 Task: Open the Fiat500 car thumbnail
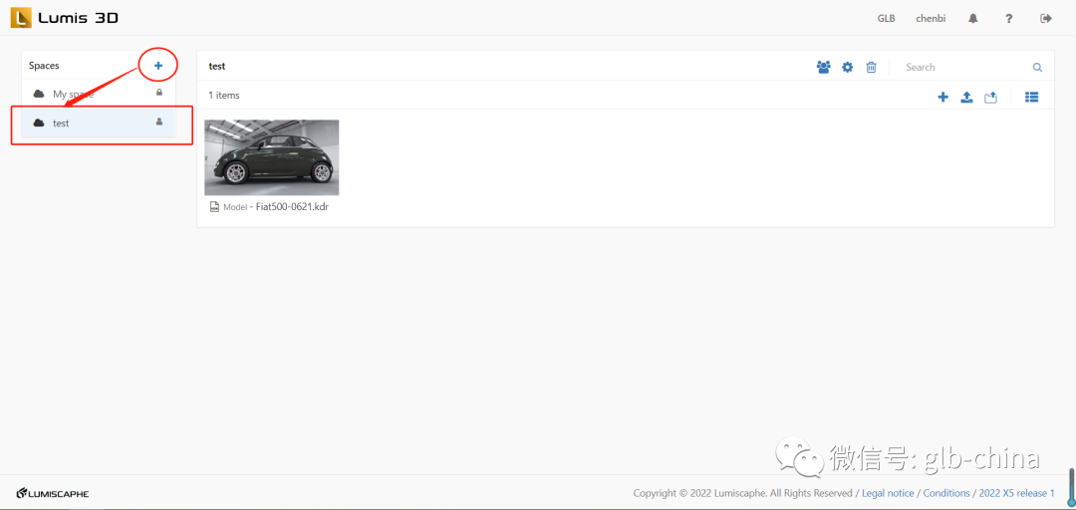pos(272,157)
